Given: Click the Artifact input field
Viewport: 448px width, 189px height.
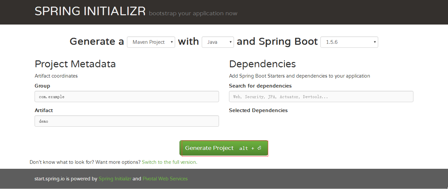Looking at the screenshot, I should coord(127,121).
